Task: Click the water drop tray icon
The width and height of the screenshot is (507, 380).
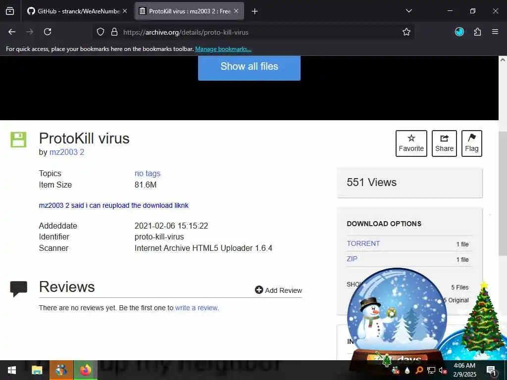Action: 407,370
